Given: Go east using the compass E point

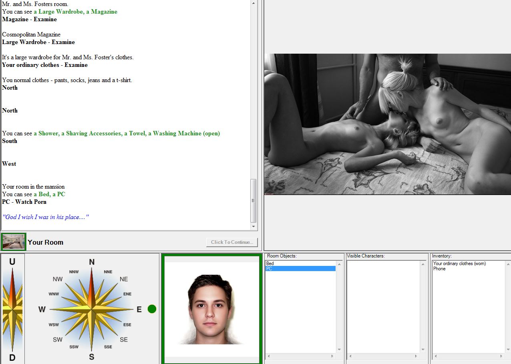Looking at the screenshot, I should coord(139,309).
